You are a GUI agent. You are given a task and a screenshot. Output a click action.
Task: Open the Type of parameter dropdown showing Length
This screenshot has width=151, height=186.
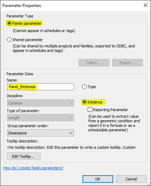click(41, 118)
